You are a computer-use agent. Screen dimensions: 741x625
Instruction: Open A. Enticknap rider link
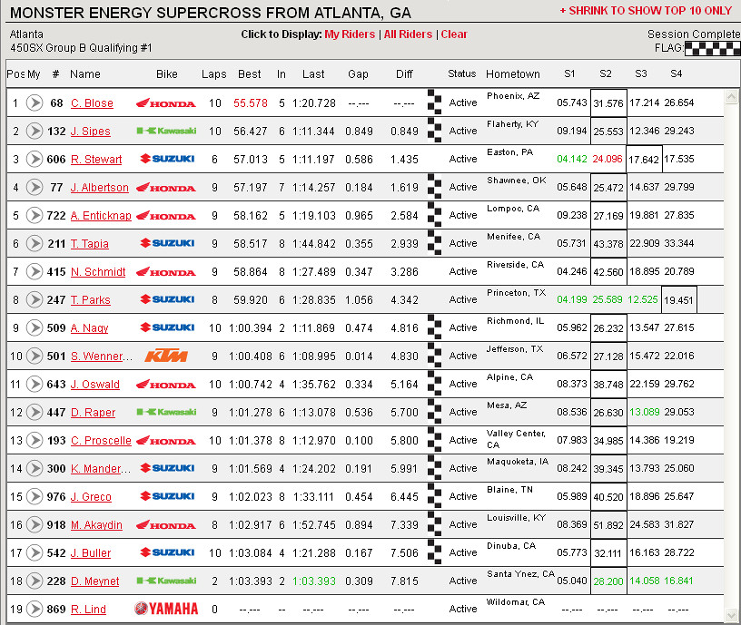click(x=101, y=216)
